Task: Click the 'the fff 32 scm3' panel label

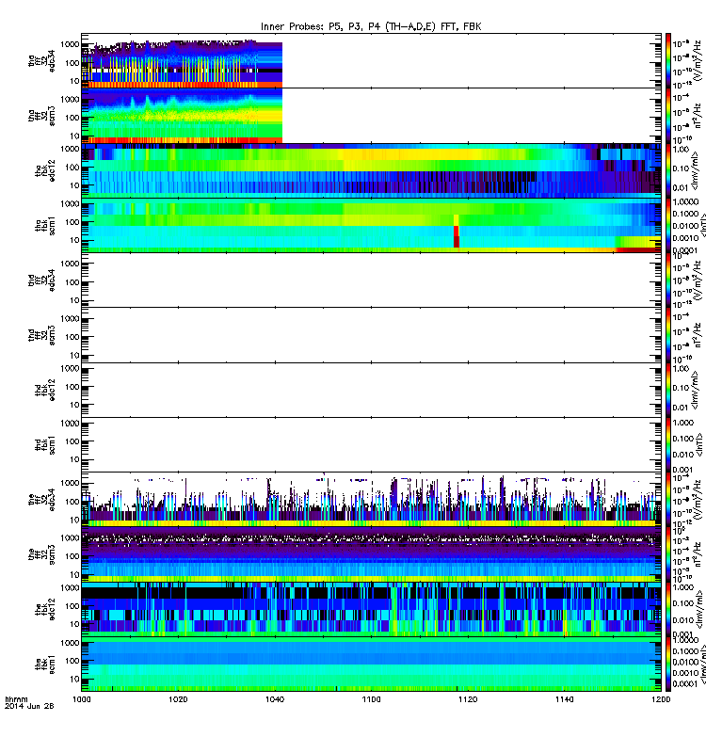Action: (41, 554)
